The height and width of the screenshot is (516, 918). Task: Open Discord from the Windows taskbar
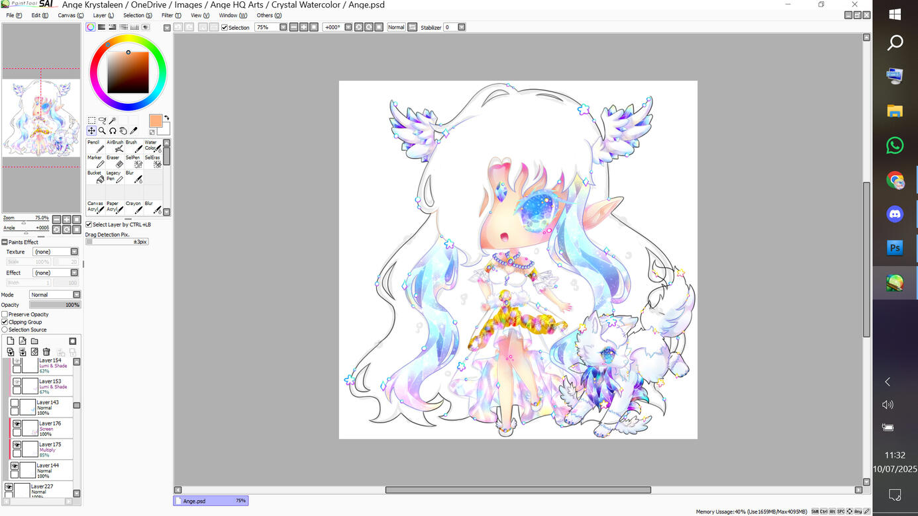coord(895,214)
